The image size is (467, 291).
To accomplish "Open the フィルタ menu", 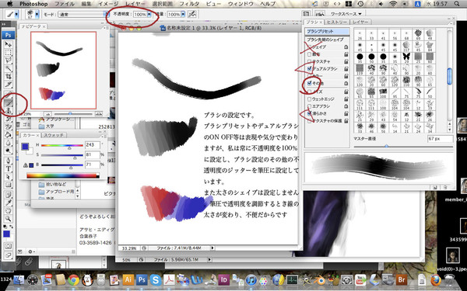I will click(189, 4).
